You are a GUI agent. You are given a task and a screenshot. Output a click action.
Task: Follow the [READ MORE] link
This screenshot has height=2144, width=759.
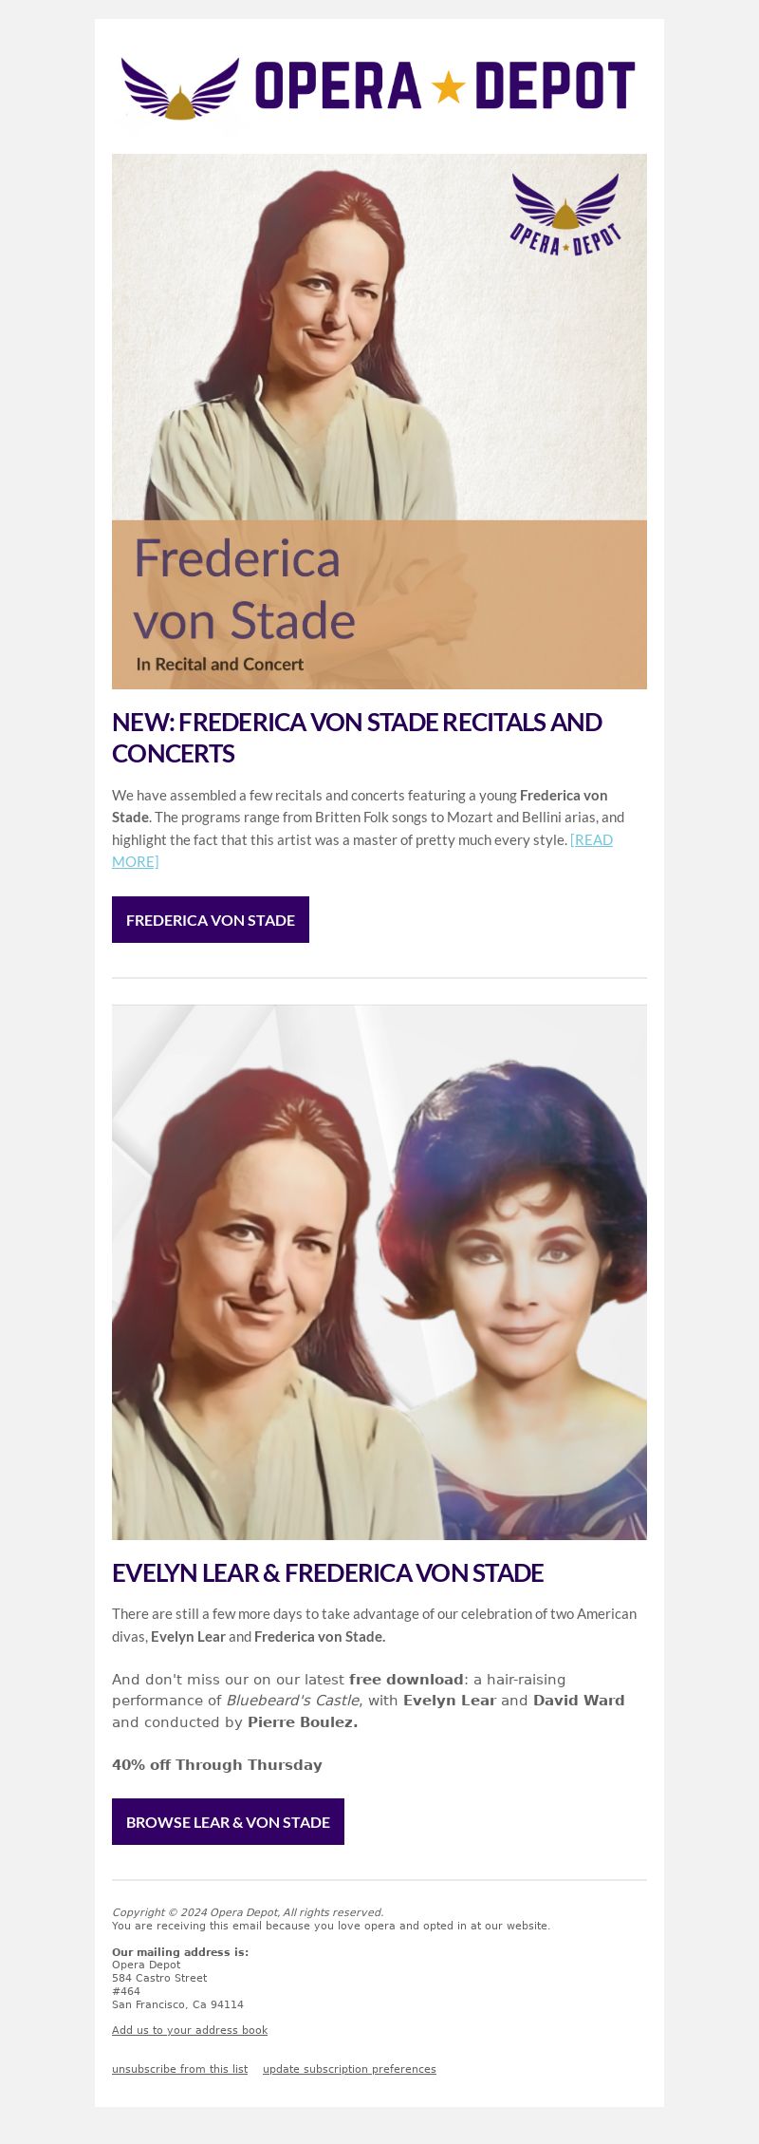point(362,850)
